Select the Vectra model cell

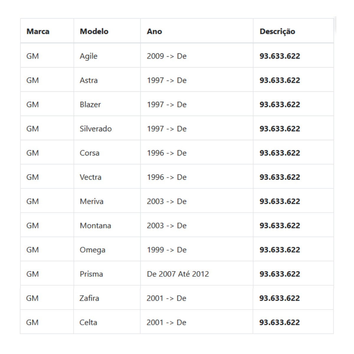click(x=107, y=176)
